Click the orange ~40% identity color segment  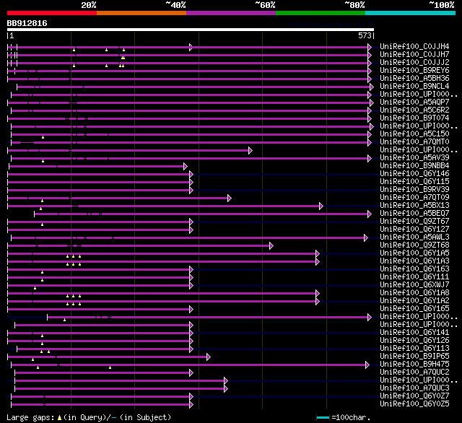[x=141, y=13]
